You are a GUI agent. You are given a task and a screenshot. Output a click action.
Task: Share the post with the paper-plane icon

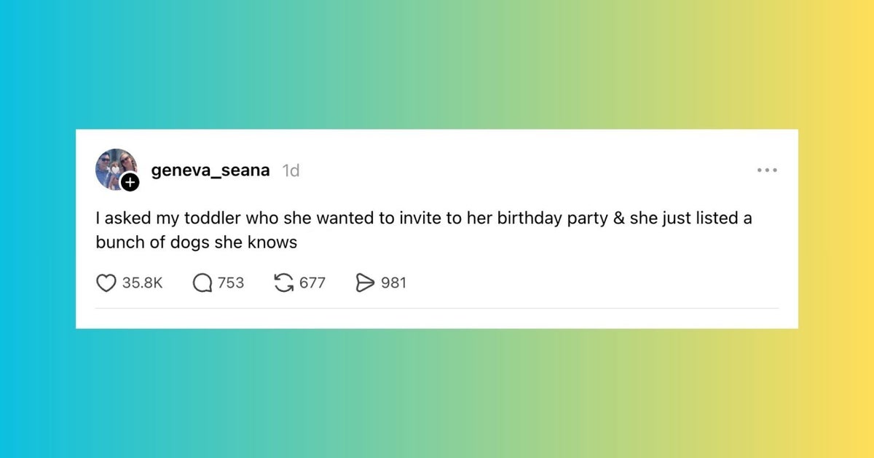364,283
